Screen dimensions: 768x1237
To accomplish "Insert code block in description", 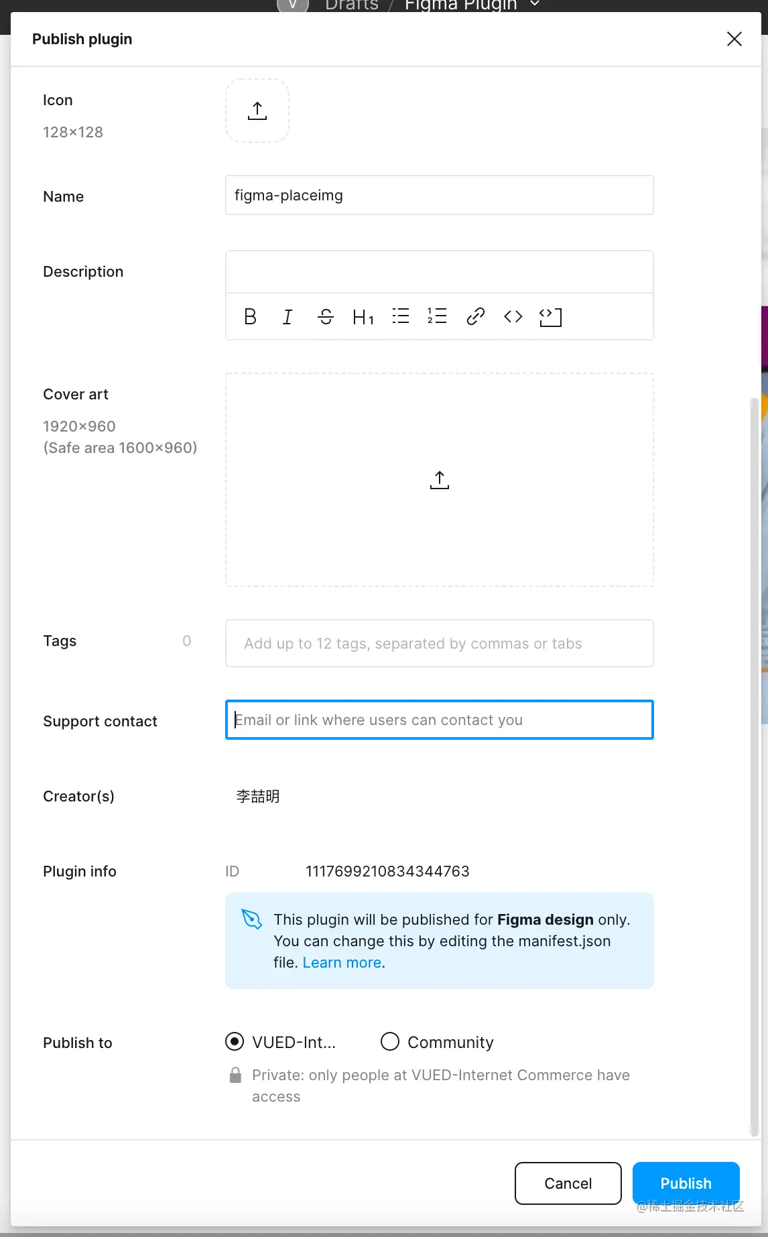I will pos(550,316).
